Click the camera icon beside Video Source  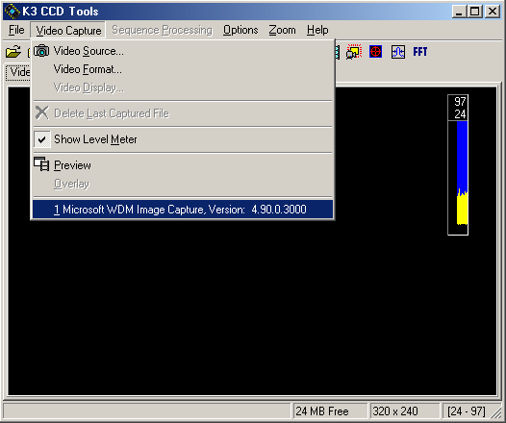[x=41, y=51]
